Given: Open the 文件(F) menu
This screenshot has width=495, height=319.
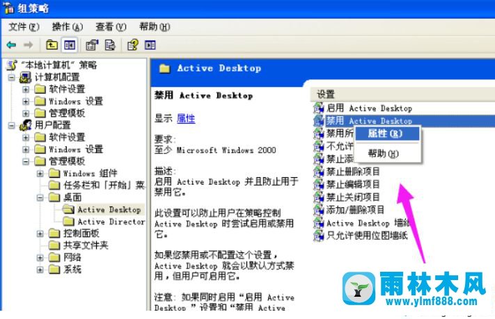Looking at the screenshot, I should click(x=24, y=27).
